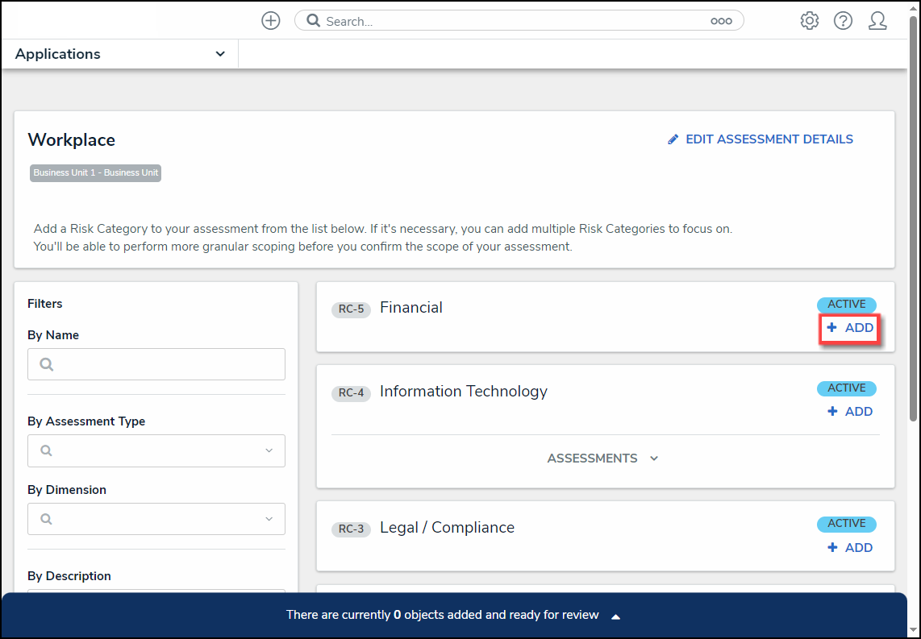921x639 pixels.
Task: Click pencil icon beside Edit Assessment Details
Action: point(673,139)
